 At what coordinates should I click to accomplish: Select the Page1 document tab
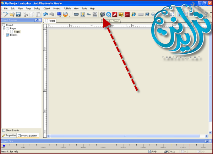click(x=50, y=21)
